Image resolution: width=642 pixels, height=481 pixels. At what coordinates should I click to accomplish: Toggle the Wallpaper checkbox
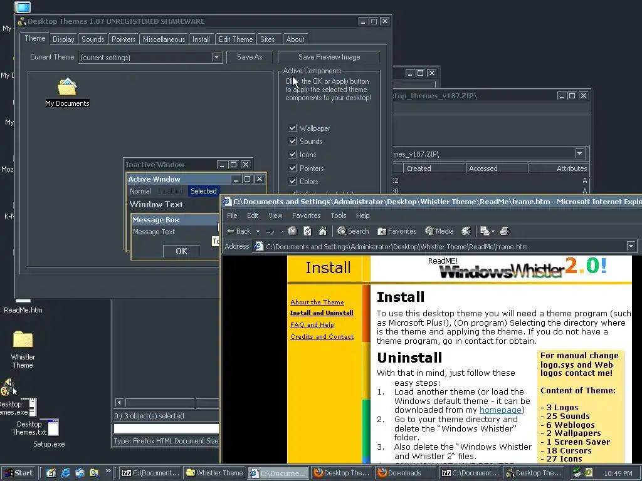pos(292,128)
